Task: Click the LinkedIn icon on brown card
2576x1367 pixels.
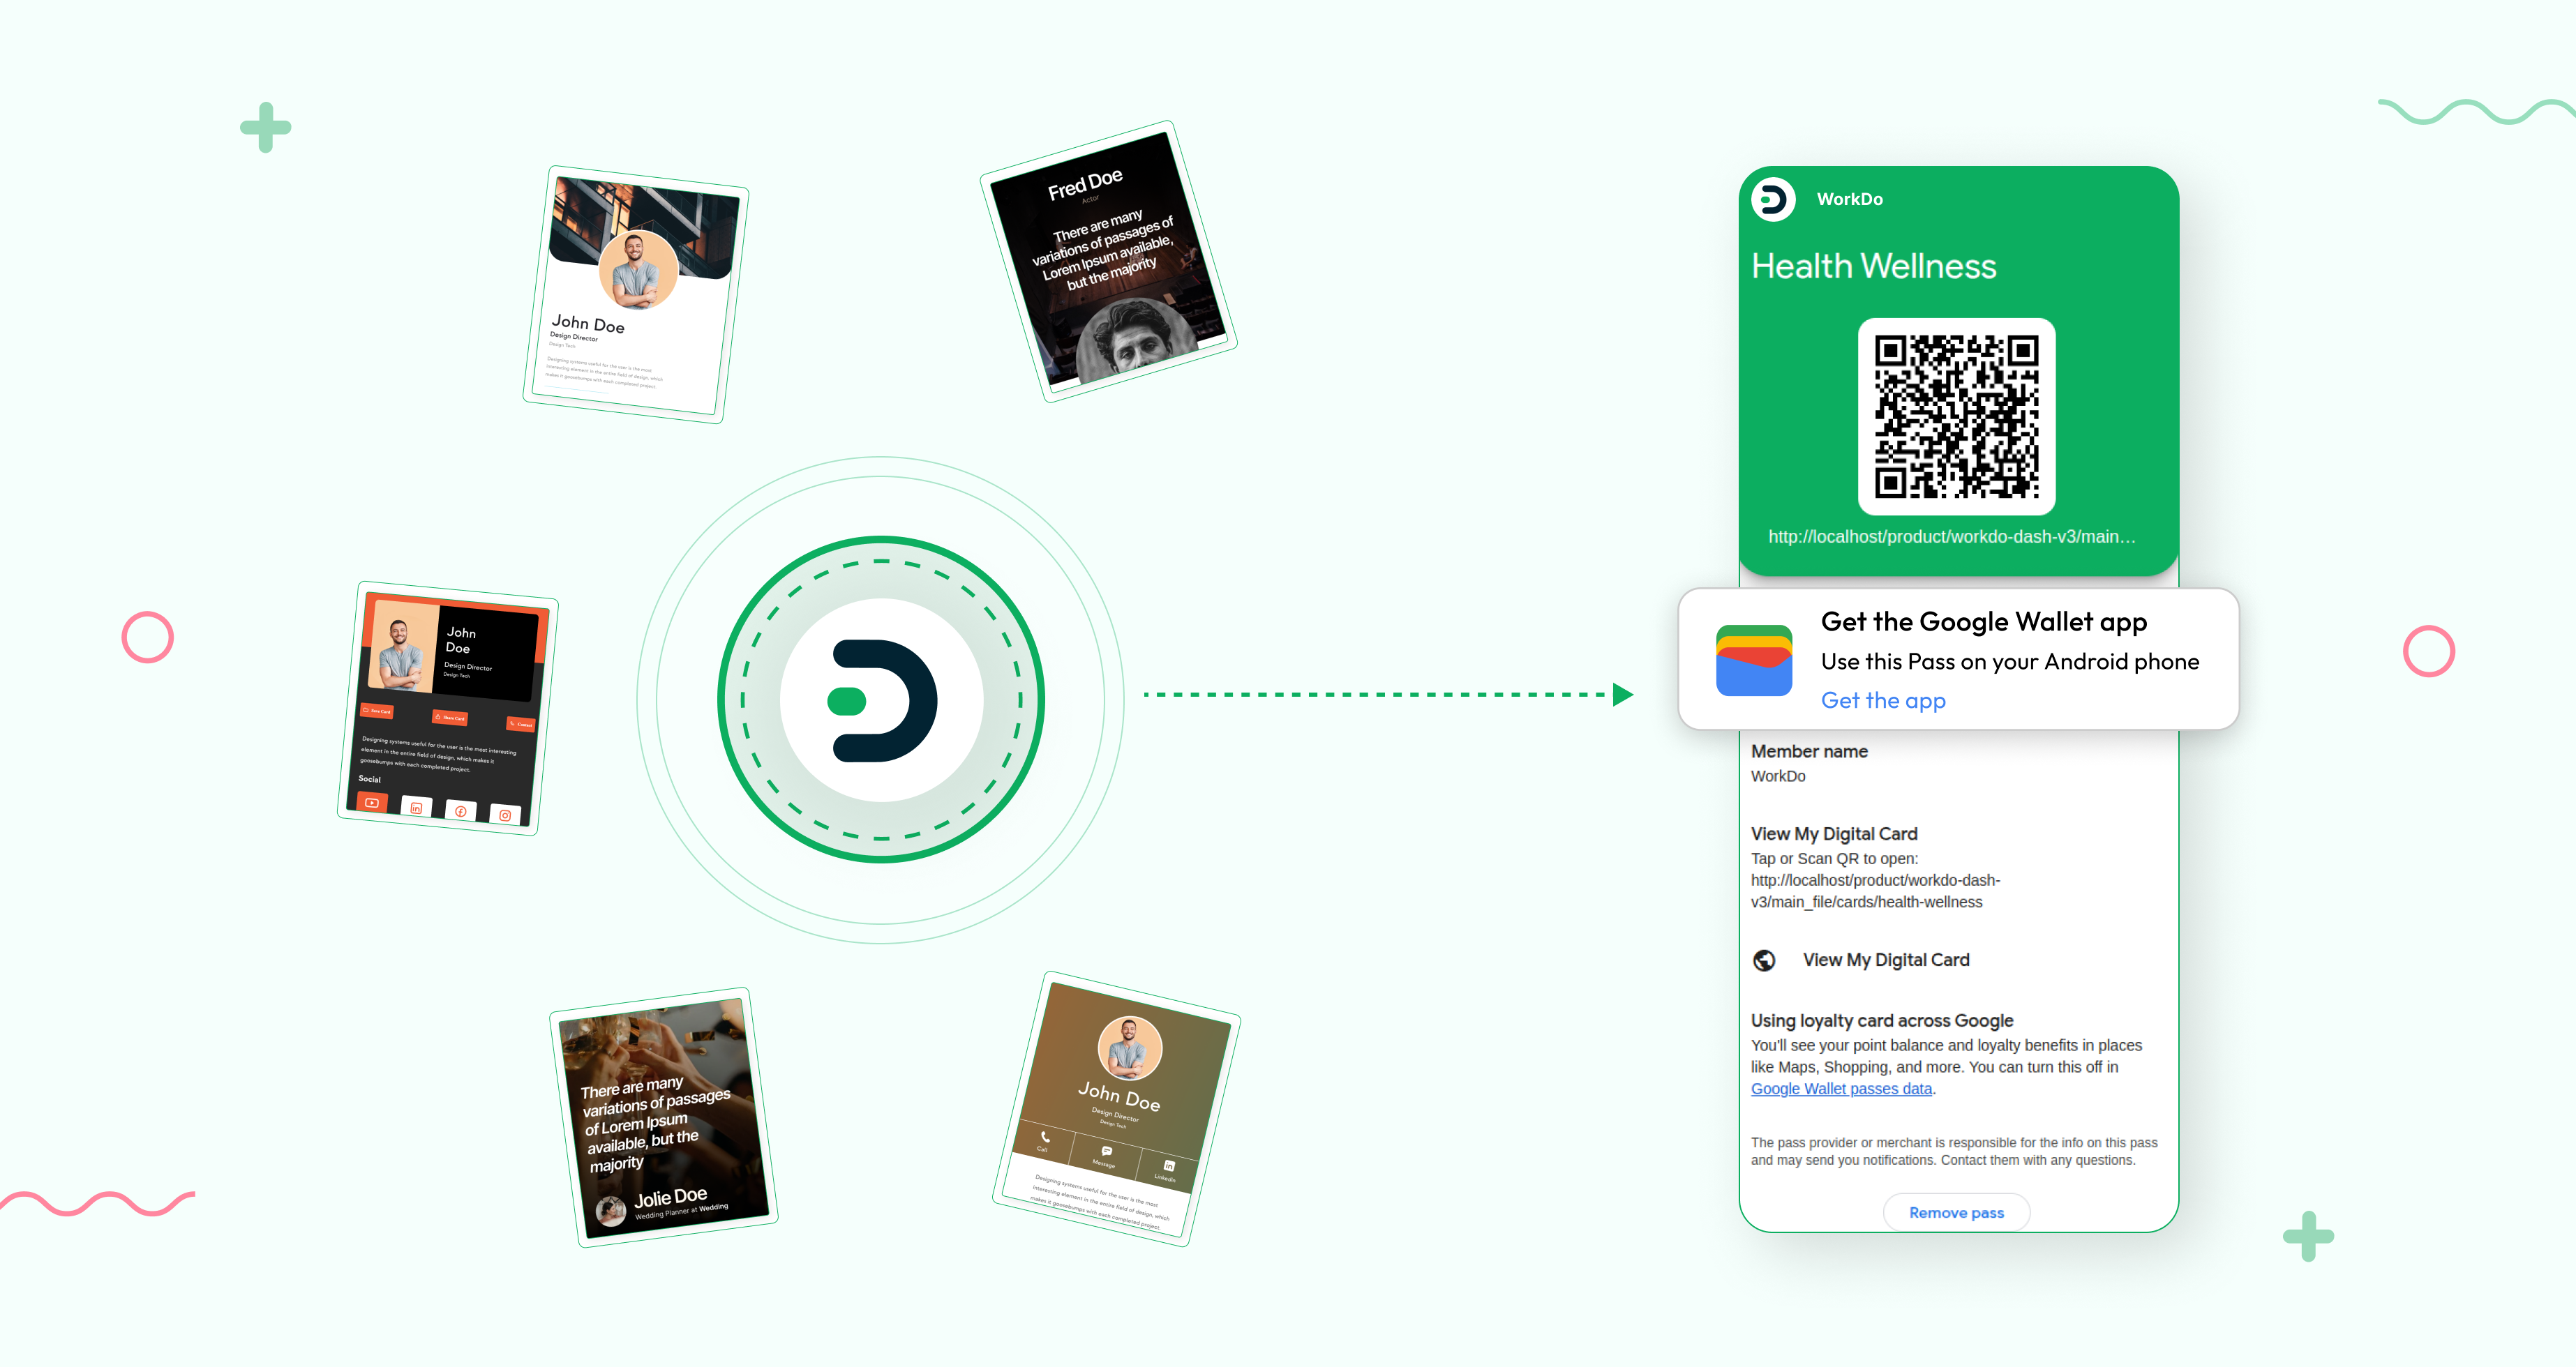Action: tap(1169, 1165)
